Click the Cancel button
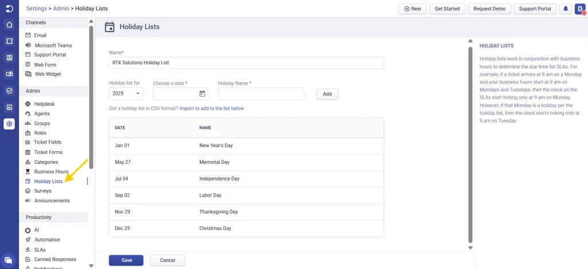Image resolution: width=588 pixels, height=269 pixels. tap(167, 260)
